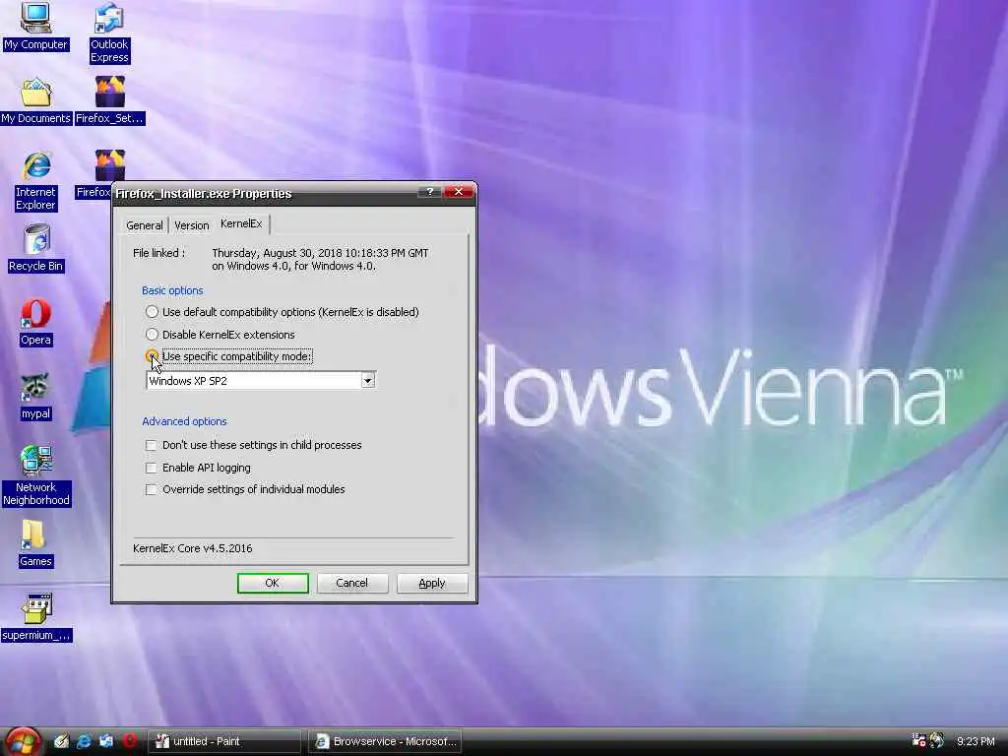
Task: Launch Opera from the quick launch bar
Action: coord(129,741)
